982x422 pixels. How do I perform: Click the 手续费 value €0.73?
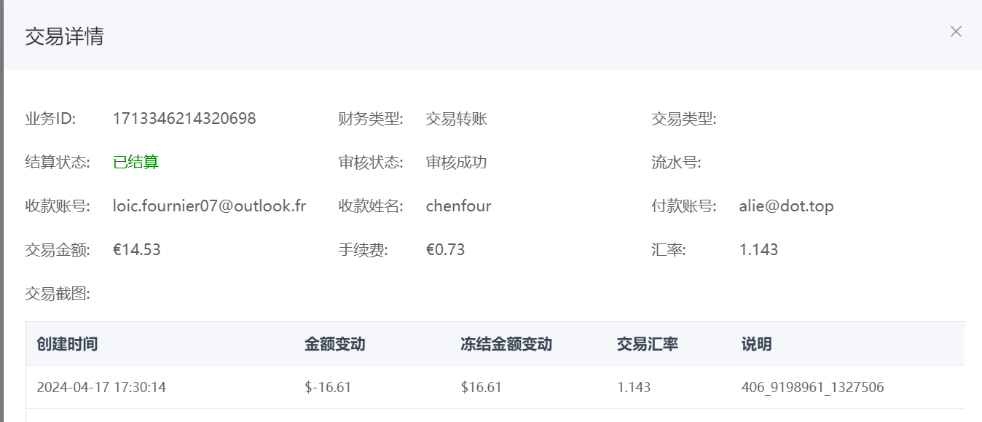445,250
